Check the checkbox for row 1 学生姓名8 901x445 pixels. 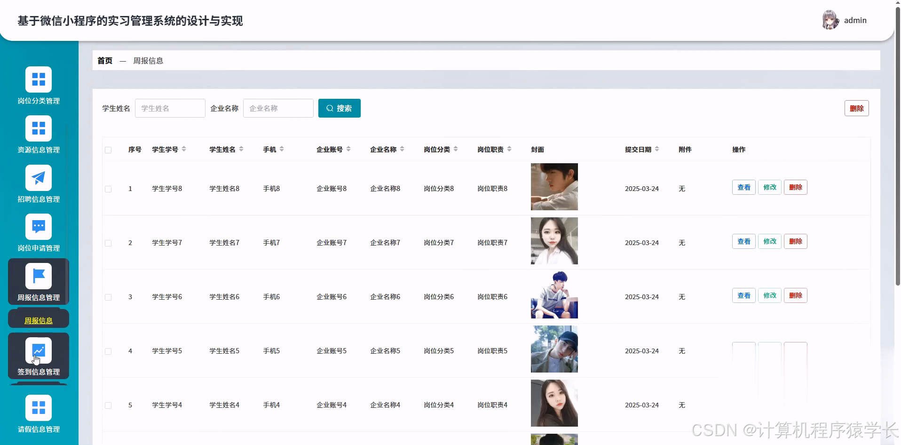pyautogui.click(x=108, y=189)
